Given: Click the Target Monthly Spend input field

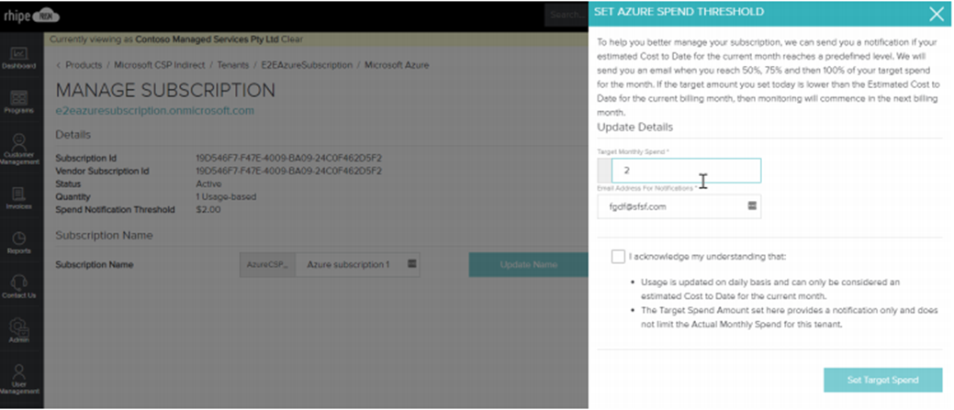Looking at the screenshot, I should [x=686, y=171].
